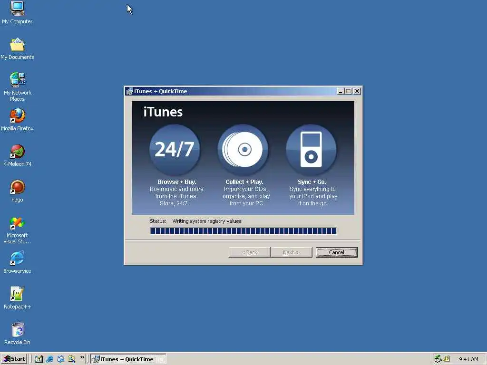
Task: Select the Mozilla Firefox shortcut
Action: click(17, 119)
